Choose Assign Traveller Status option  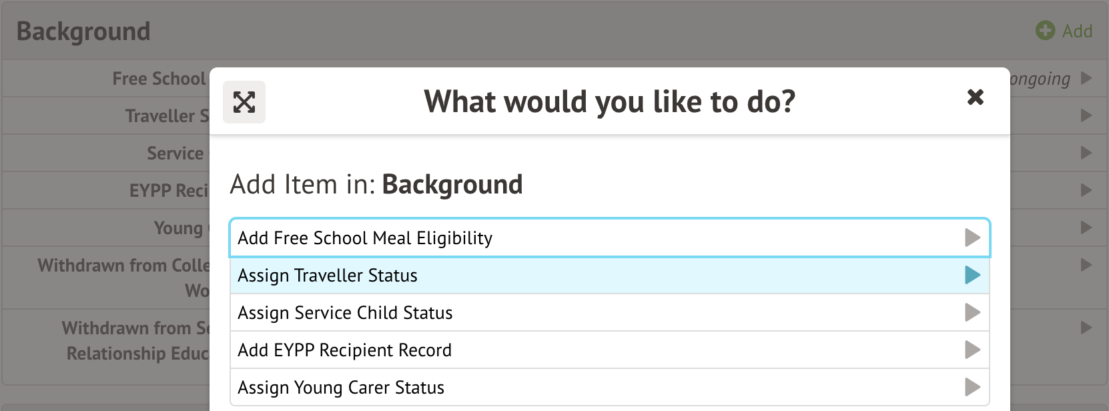(328, 276)
